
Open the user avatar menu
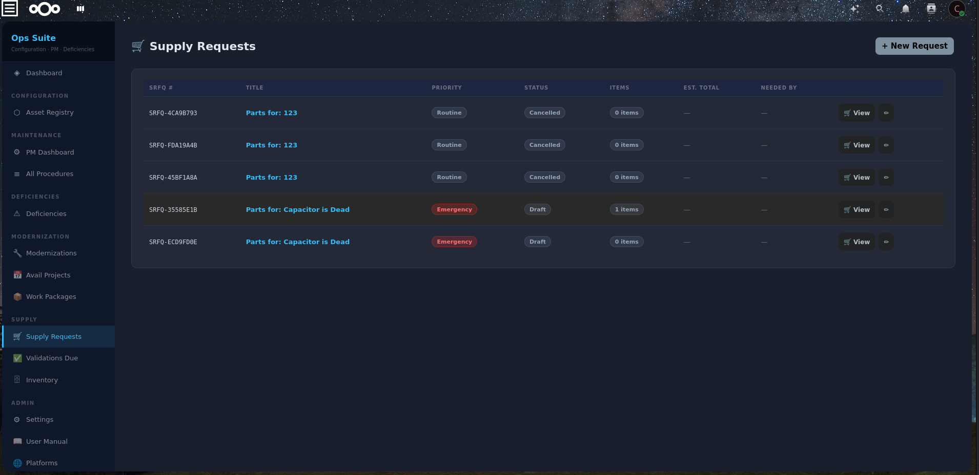tap(957, 9)
